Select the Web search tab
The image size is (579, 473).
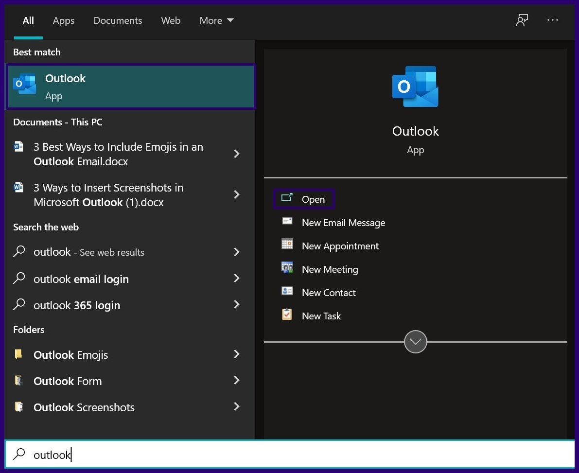[171, 20]
